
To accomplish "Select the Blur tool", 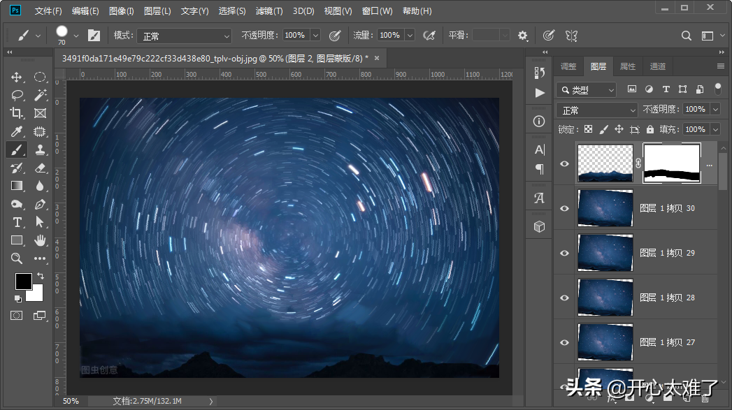I will pyautogui.click(x=40, y=186).
